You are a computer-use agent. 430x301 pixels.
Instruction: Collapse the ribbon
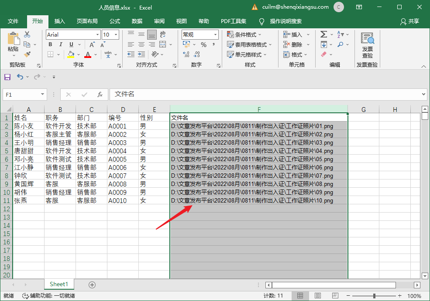pos(424,66)
